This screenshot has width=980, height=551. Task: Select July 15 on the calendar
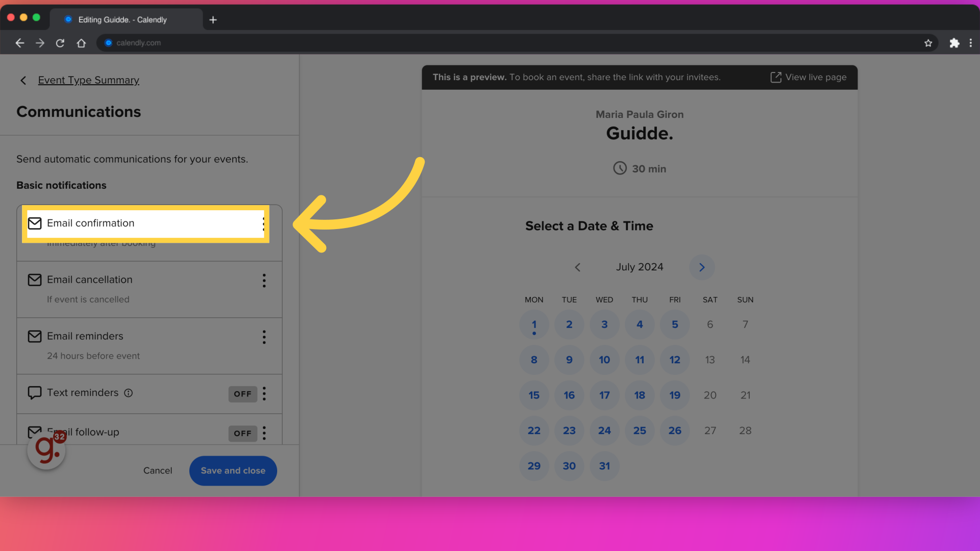pyautogui.click(x=533, y=395)
